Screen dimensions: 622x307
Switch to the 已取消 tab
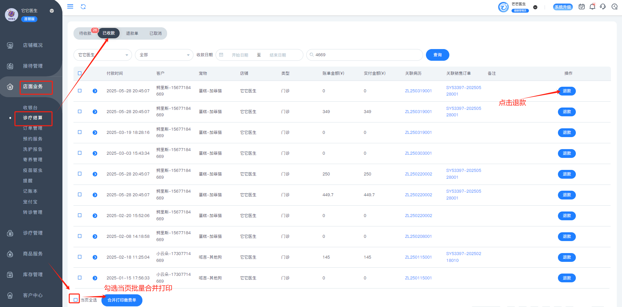point(155,33)
